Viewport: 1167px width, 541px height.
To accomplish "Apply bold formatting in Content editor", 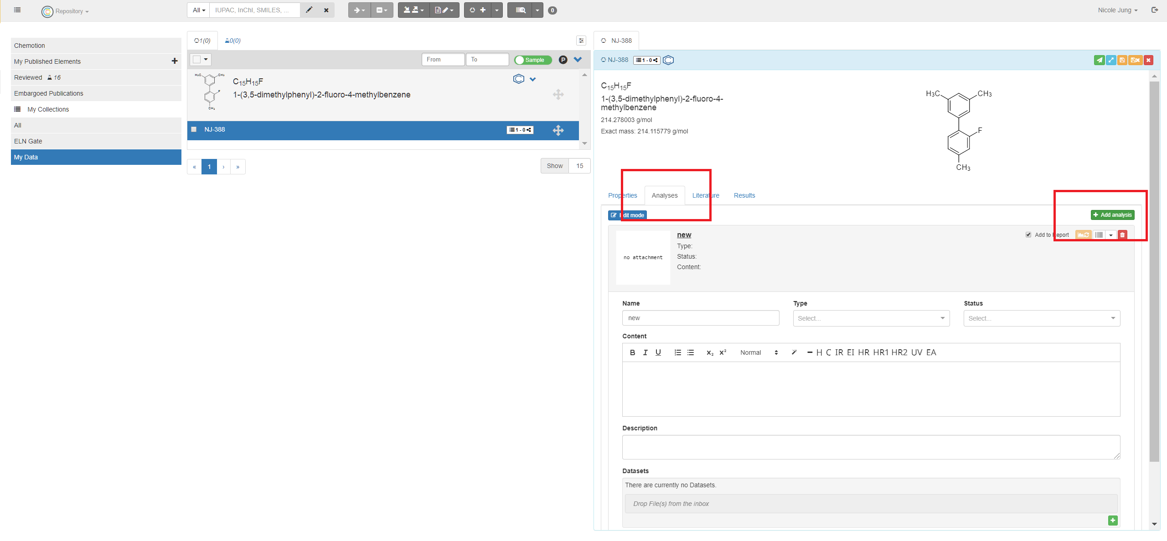I will point(632,352).
